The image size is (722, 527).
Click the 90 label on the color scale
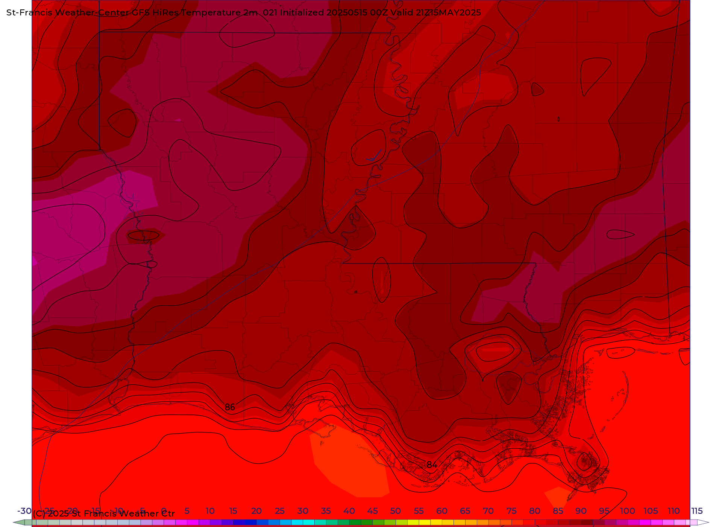(581, 511)
